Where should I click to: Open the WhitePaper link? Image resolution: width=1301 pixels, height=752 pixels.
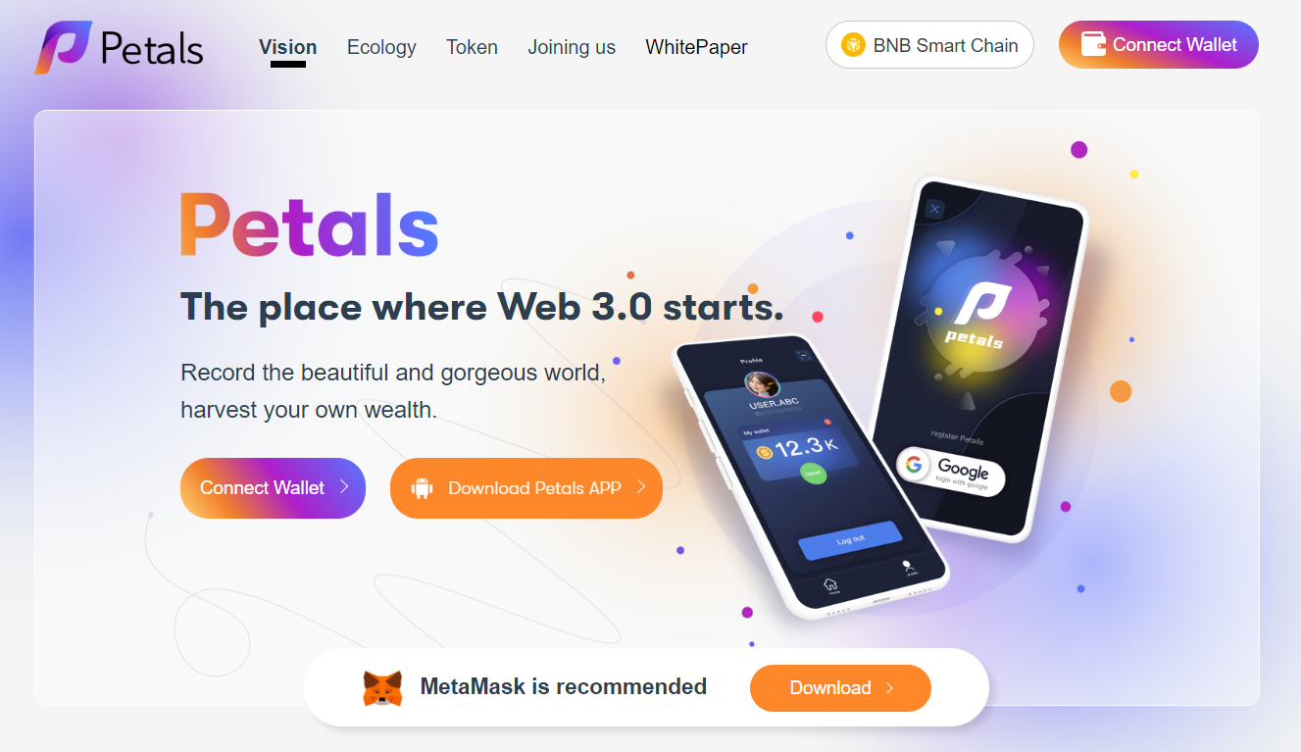coord(696,47)
